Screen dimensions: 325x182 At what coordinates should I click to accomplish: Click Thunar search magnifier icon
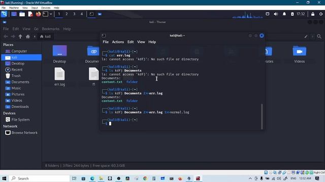tap(319, 36)
